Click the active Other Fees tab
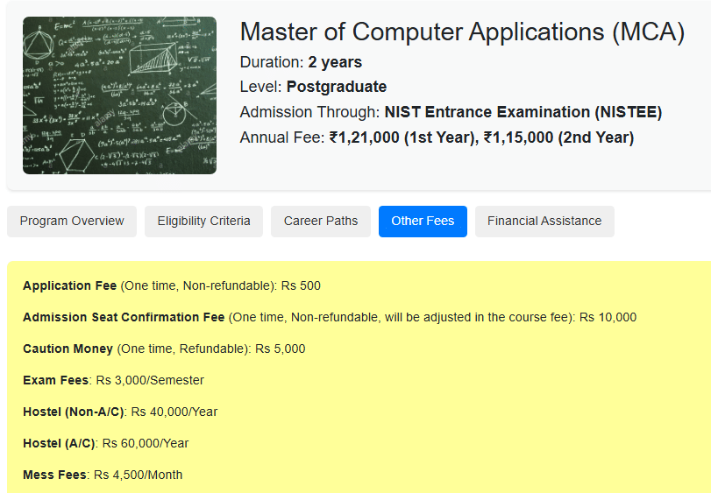The image size is (711, 493). coord(423,221)
